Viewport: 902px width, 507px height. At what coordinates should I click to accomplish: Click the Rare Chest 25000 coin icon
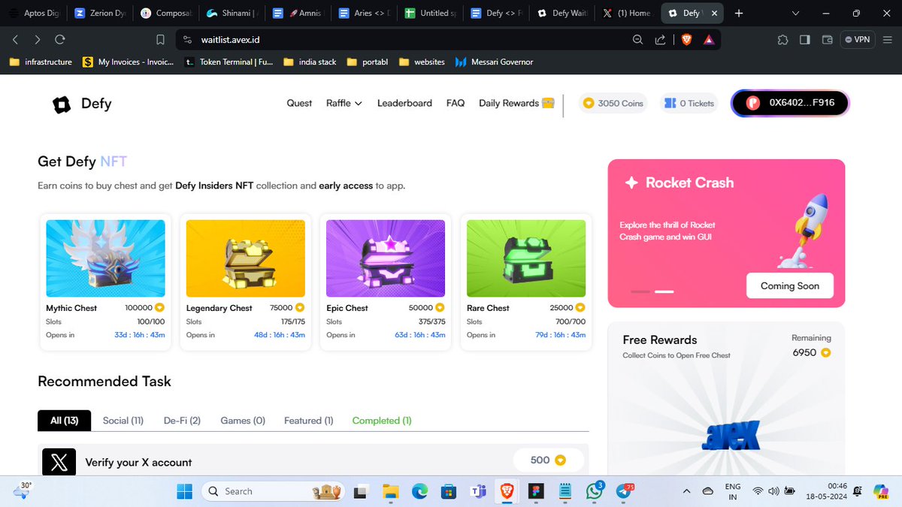coord(580,308)
